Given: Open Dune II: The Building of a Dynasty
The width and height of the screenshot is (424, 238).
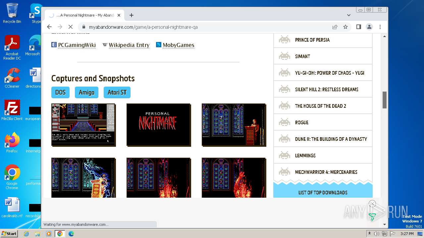Looking at the screenshot, I should 331,139.
